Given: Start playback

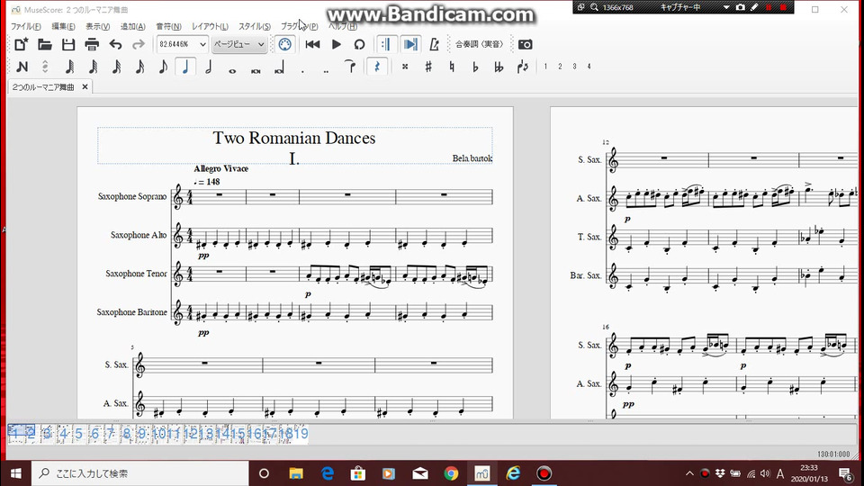Looking at the screenshot, I should (x=336, y=45).
